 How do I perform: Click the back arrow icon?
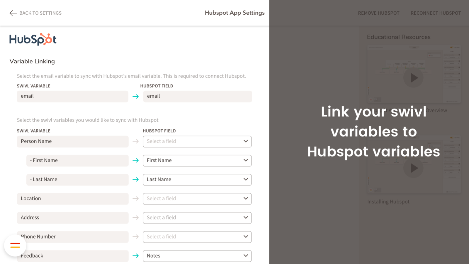click(x=13, y=13)
